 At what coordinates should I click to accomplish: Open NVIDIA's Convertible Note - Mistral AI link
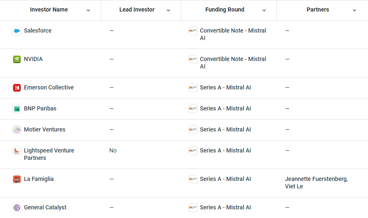233,63
